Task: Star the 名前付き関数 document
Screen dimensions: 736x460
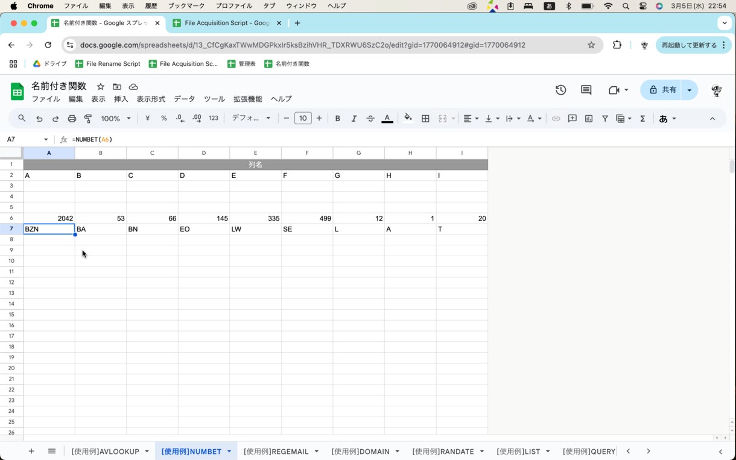Action: (x=101, y=87)
